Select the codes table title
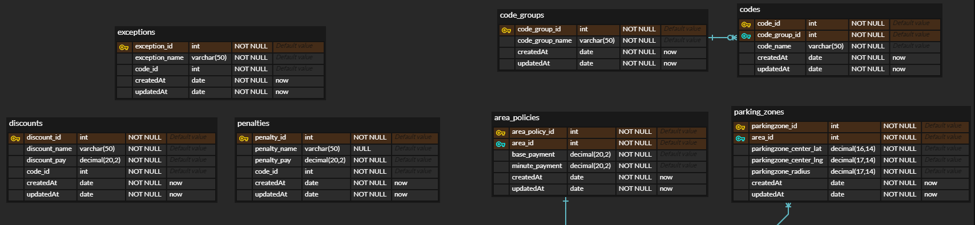 [x=750, y=10]
